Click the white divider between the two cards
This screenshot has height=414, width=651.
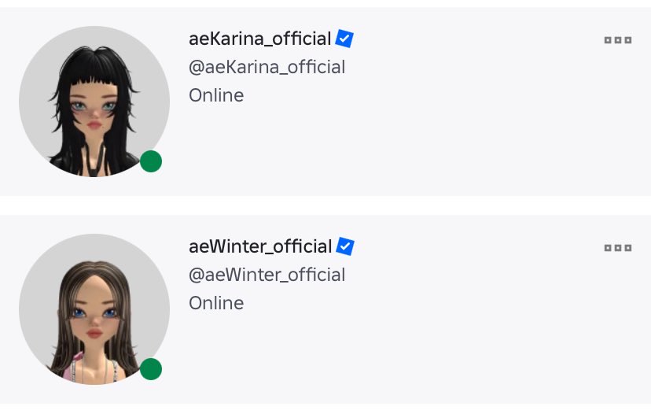coord(325,205)
